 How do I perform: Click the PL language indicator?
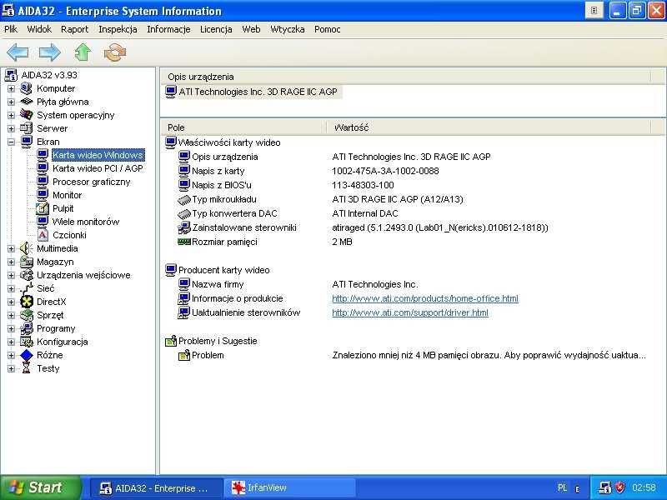562,487
